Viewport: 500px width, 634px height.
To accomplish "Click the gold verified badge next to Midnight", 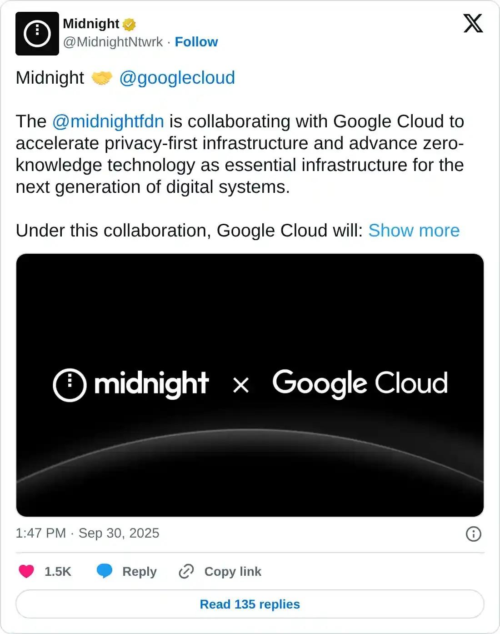I will click(130, 24).
